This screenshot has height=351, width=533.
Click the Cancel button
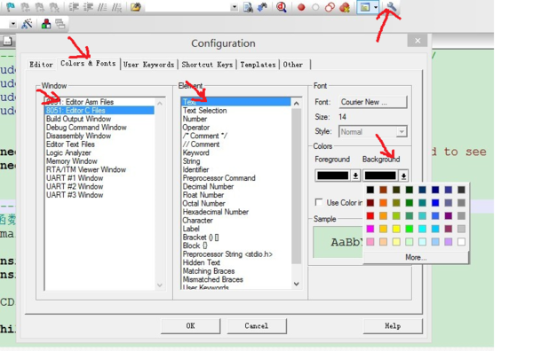tap(257, 326)
